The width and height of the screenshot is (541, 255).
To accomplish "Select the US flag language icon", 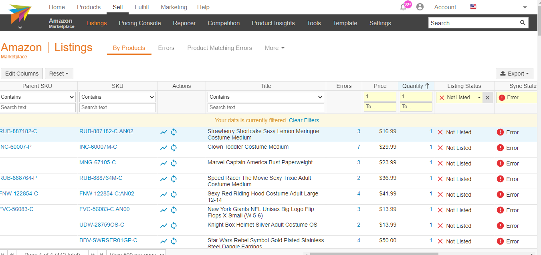I will tap(473, 7).
